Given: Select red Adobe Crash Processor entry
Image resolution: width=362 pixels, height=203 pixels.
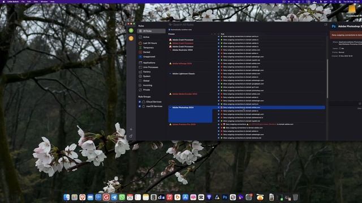Looking at the screenshot, I should coord(183,43).
